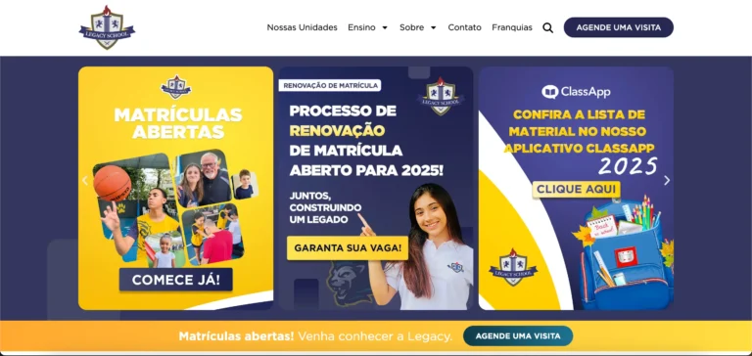Click the Renovação de Matrícula tag label
Image resolution: width=752 pixels, height=356 pixels.
[x=330, y=85]
